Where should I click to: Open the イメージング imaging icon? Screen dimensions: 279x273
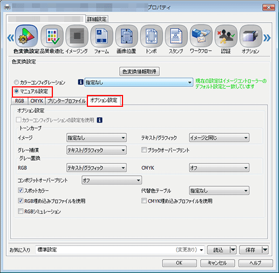pyautogui.click(x=77, y=36)
